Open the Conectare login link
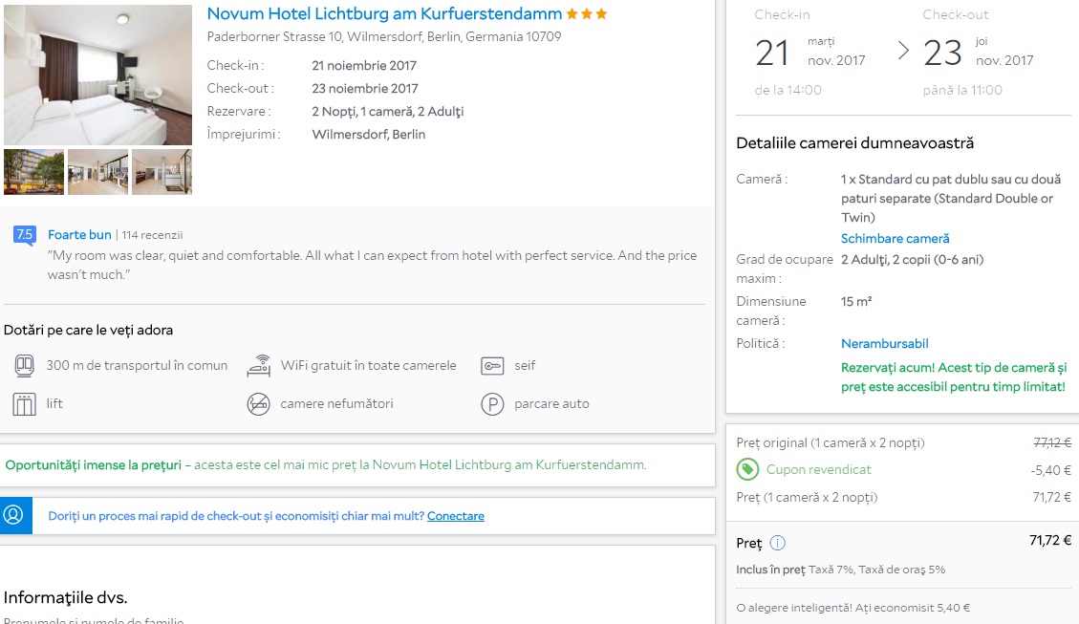This screenshot has width=1079, height=624. coord(455,516)
